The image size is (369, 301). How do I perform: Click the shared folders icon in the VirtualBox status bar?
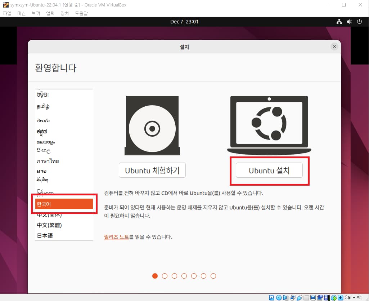[306, 297]
